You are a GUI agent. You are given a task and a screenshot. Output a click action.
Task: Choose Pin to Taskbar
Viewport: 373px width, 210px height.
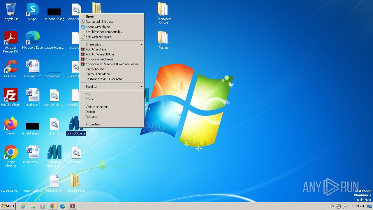112,69
